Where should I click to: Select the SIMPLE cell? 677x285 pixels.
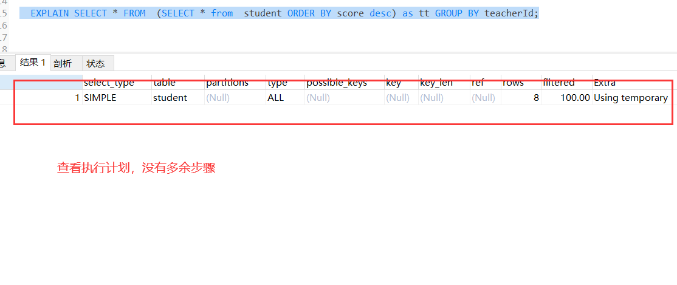(x=117, y=98)
